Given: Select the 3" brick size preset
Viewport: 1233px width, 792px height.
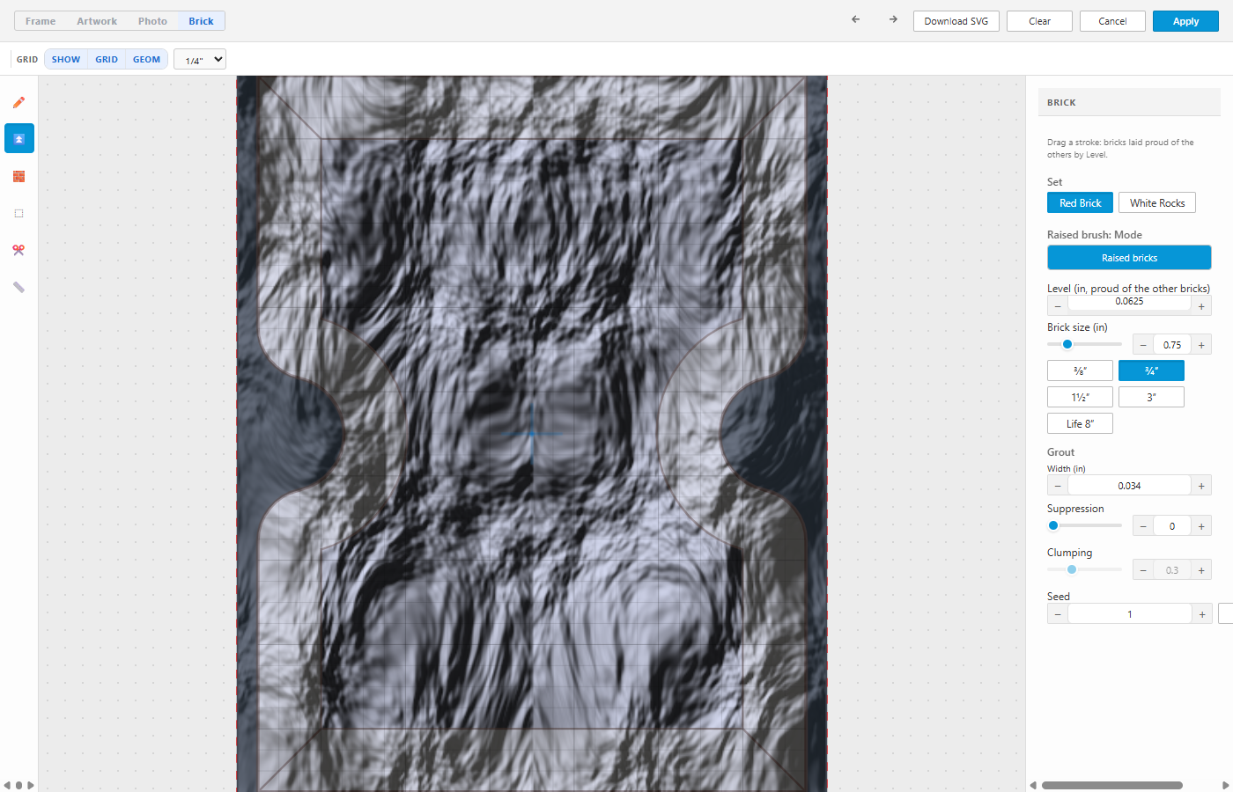Looking at the screenshot, I should pyautogui.click(x=1151, y=397).
